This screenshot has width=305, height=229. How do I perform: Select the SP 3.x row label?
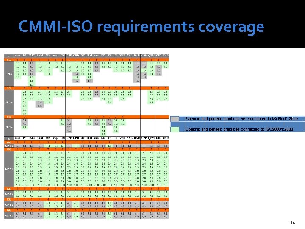tap(9, 128)
